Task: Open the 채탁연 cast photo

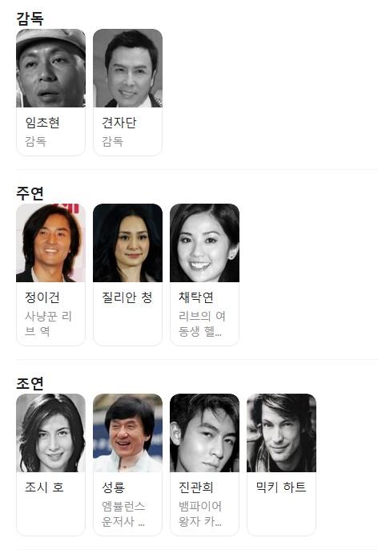Action: (204, 243)
